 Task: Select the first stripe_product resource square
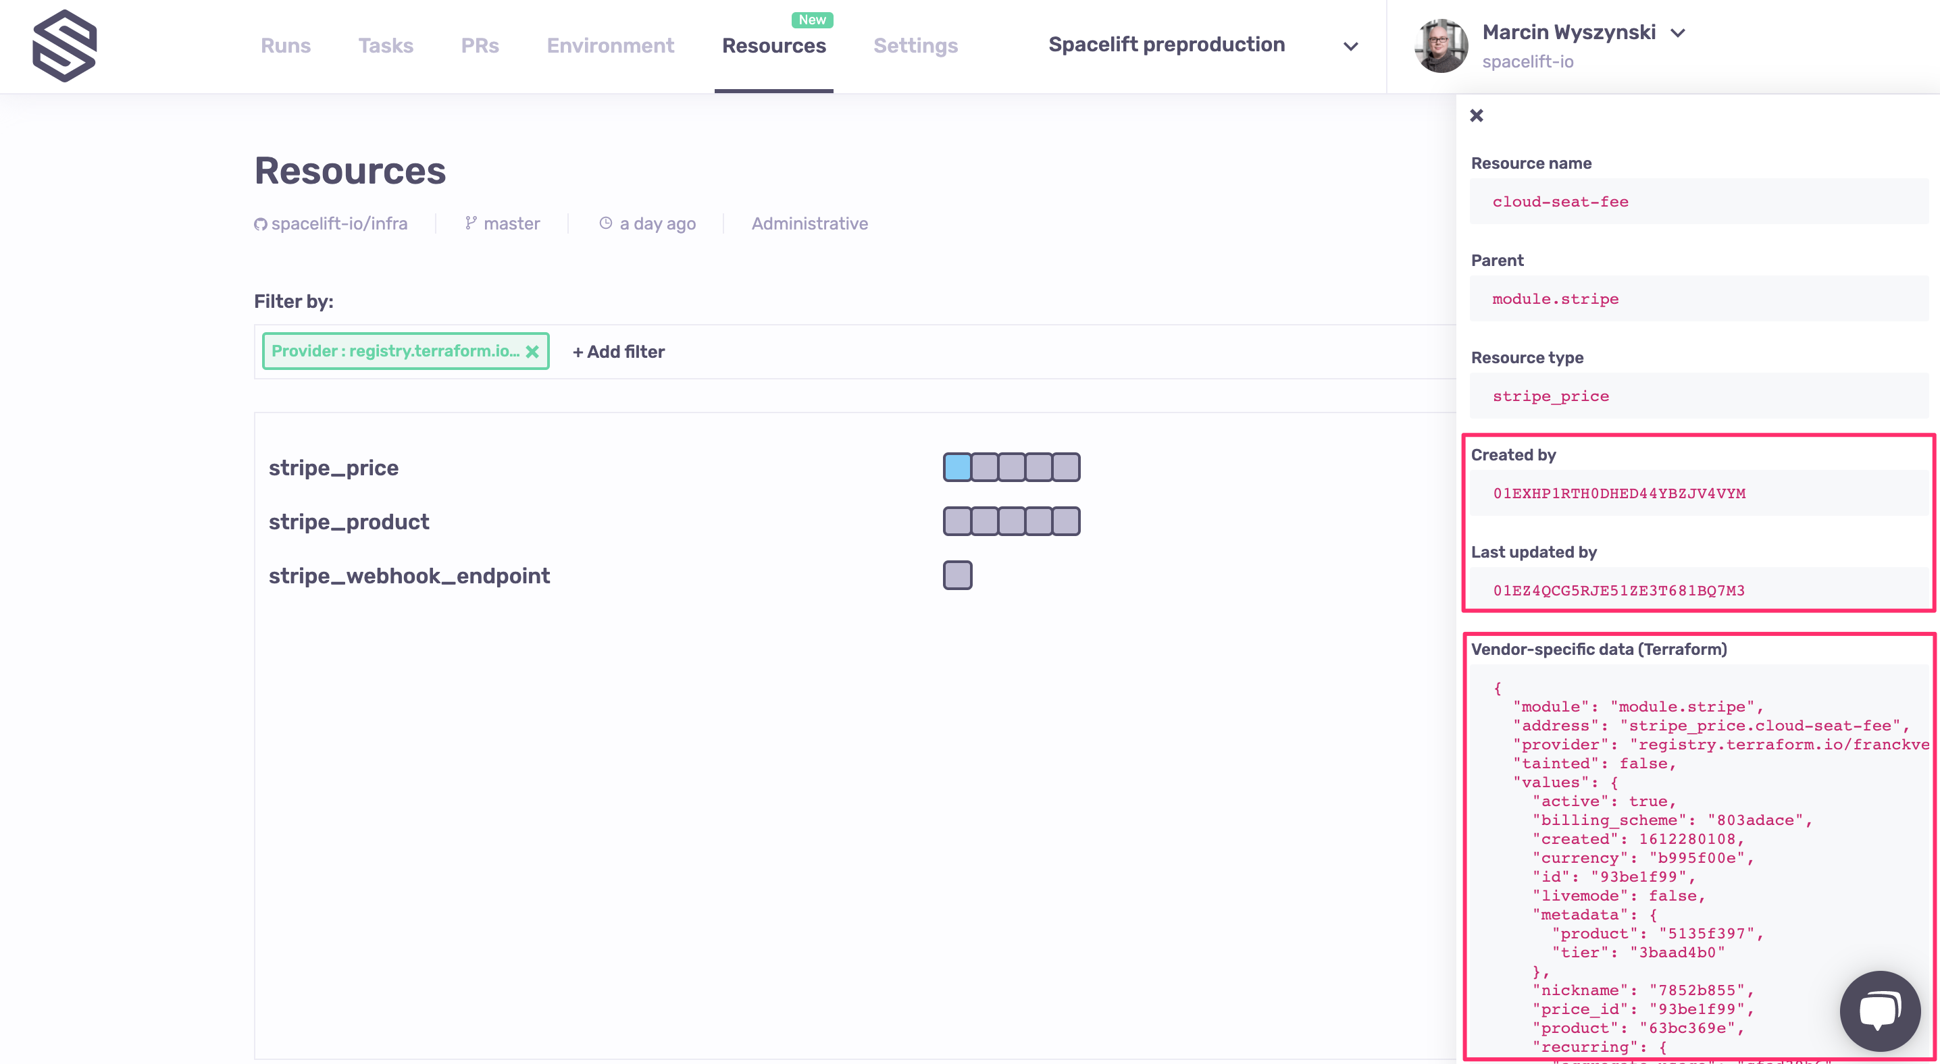coord(957,521)
